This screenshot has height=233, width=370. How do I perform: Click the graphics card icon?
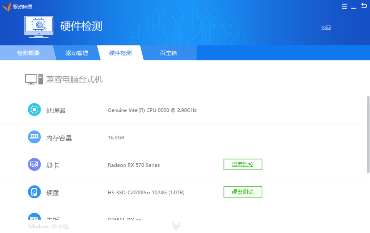coord(34,165)
